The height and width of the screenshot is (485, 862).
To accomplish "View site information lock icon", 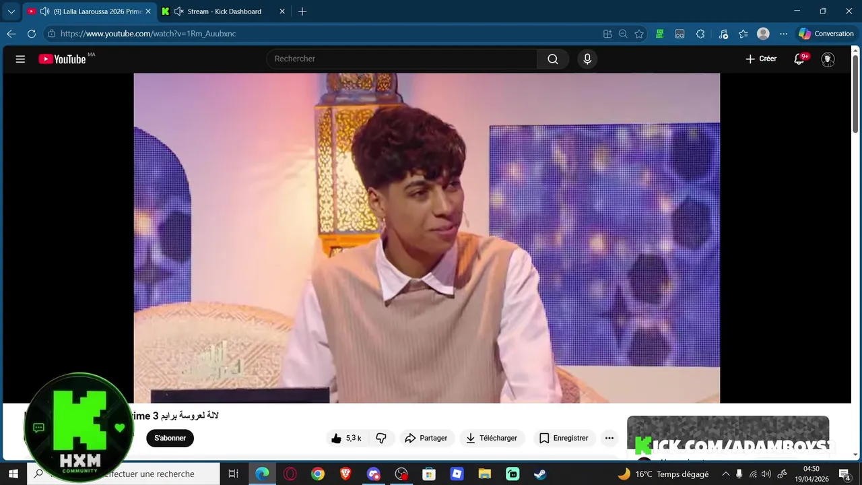I will pyautogui.click(x=51, y=34).
